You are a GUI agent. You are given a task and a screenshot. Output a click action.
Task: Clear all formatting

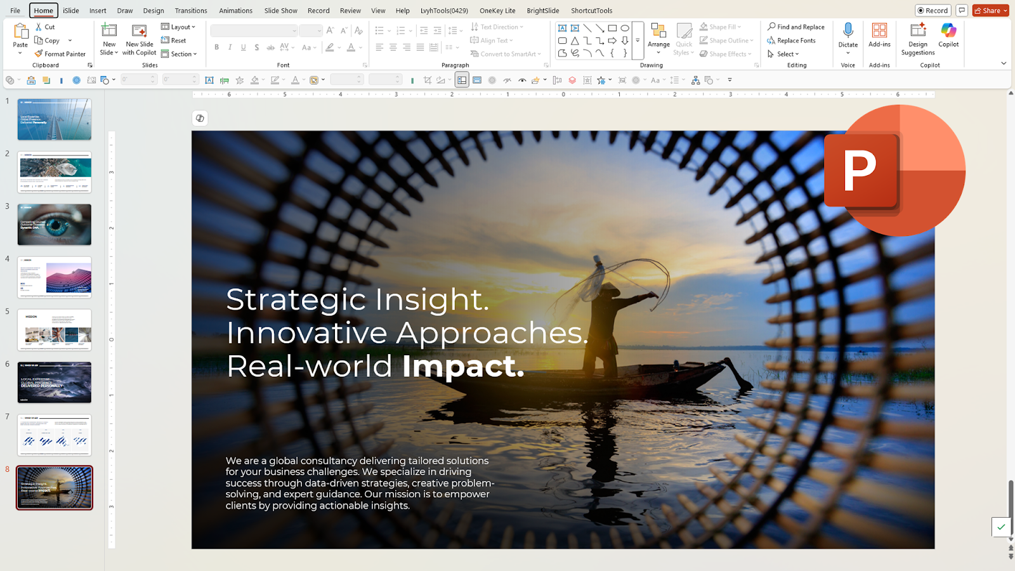coord(358,30)
